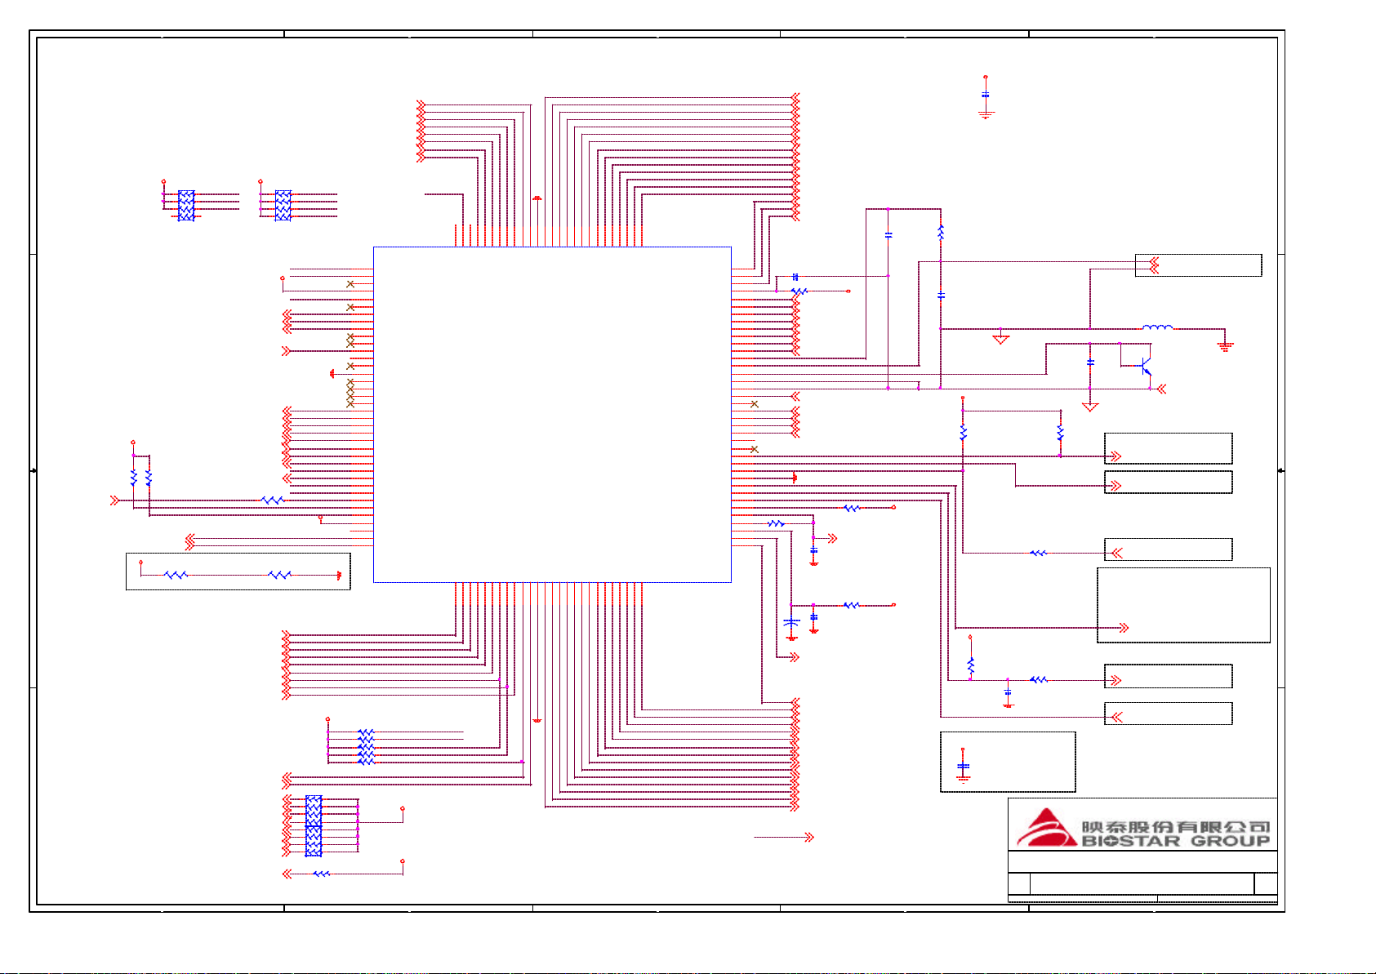This screenshot has width=1376, height=974.
Task: Select the lone signal arrow line below the chip
Action: (784, 837)
